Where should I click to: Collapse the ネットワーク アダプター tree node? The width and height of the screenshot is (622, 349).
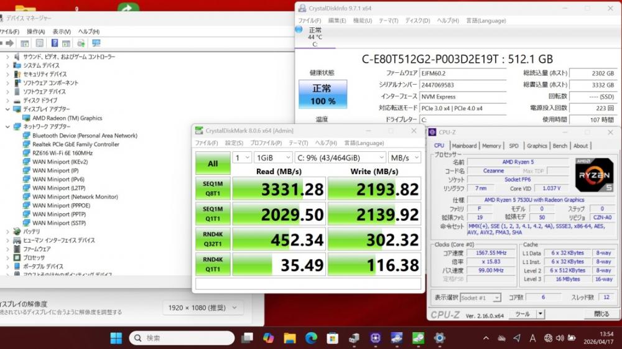coord(7,126)
